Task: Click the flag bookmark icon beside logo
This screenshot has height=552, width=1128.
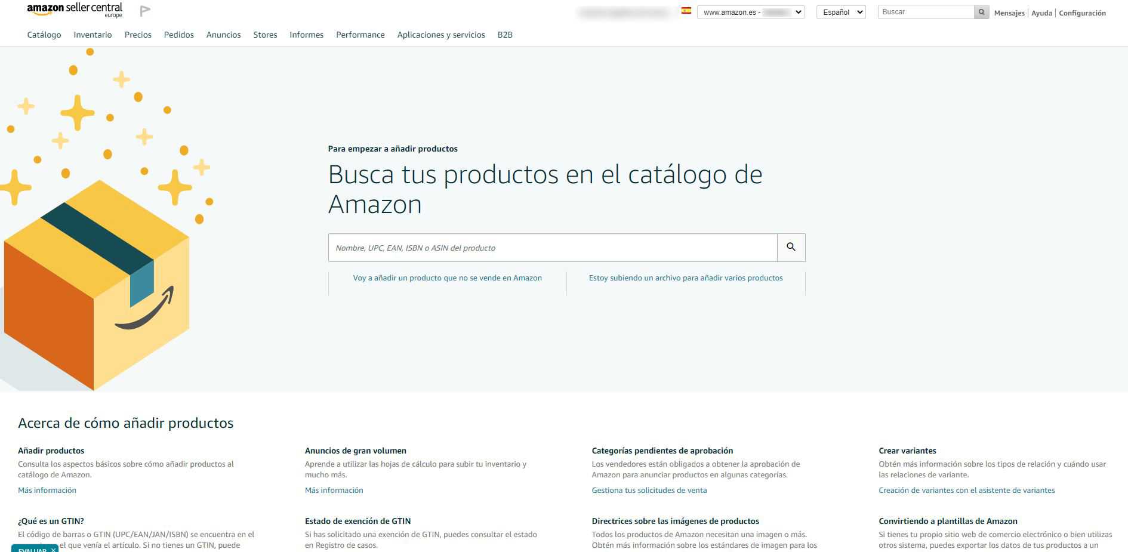Action: click(145, 11)
